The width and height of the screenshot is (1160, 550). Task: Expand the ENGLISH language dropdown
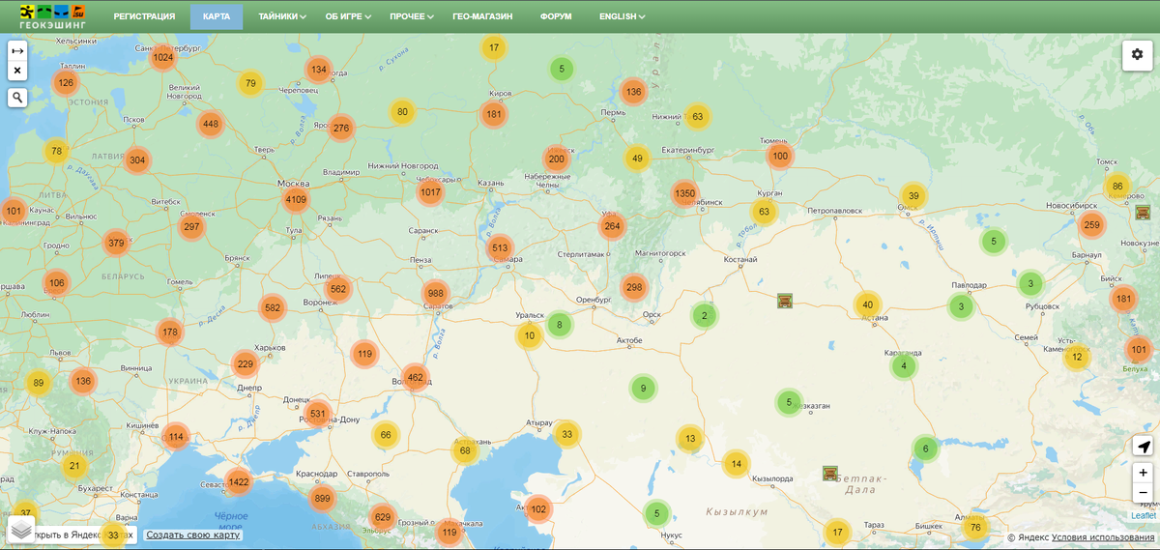[623, 16]
